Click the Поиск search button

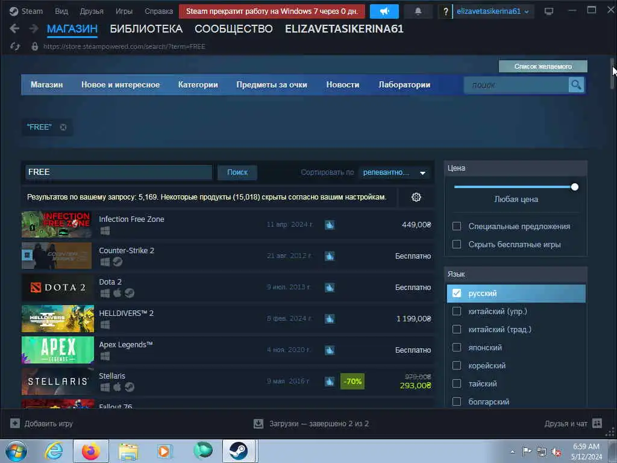237,172
